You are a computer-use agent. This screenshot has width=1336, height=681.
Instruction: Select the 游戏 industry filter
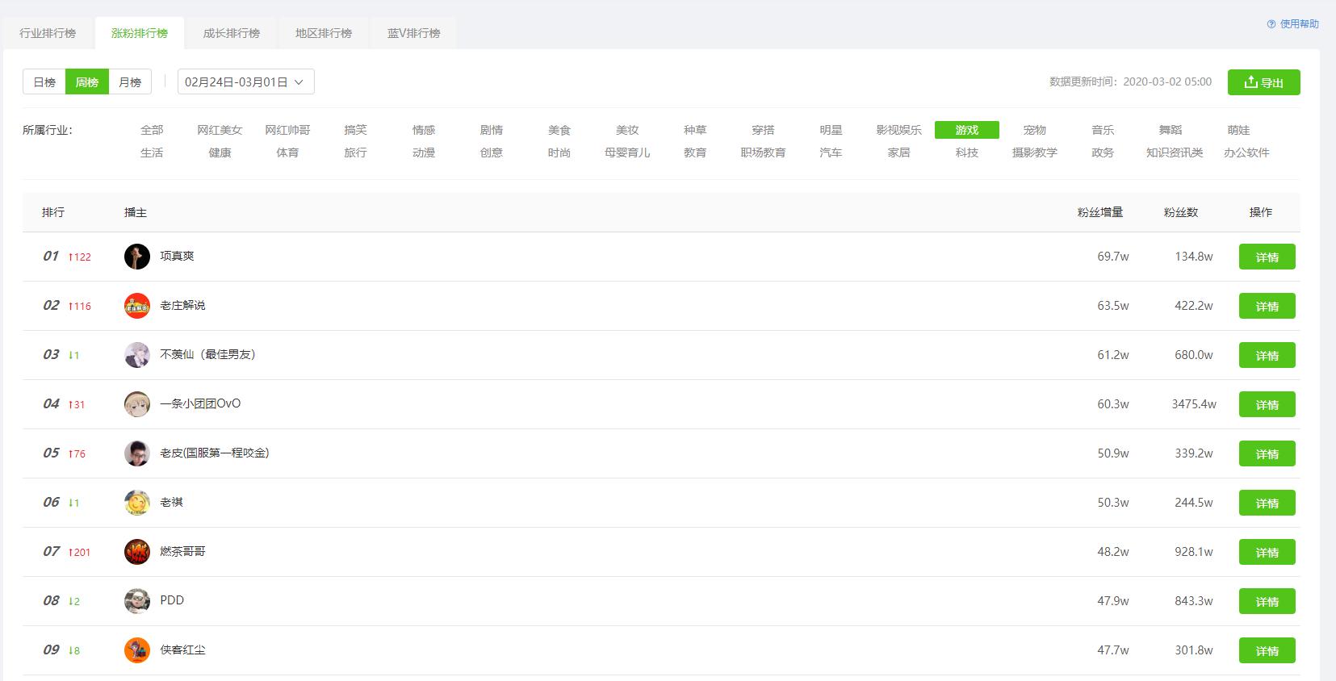(x=967, y=130)
